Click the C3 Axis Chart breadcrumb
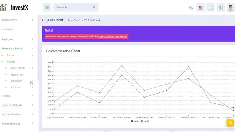 pyautogui.click(x=92, y=21)
